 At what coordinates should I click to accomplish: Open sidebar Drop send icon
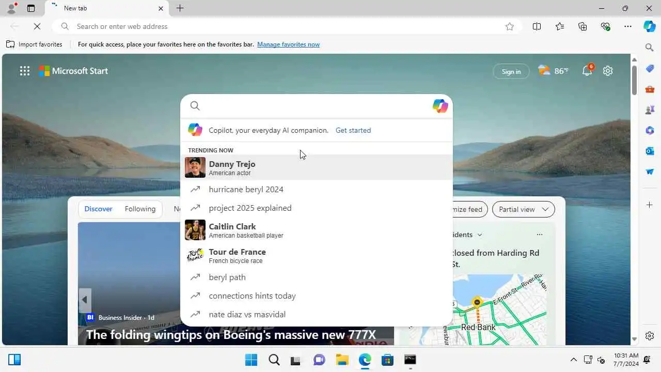tap(650, 172)
